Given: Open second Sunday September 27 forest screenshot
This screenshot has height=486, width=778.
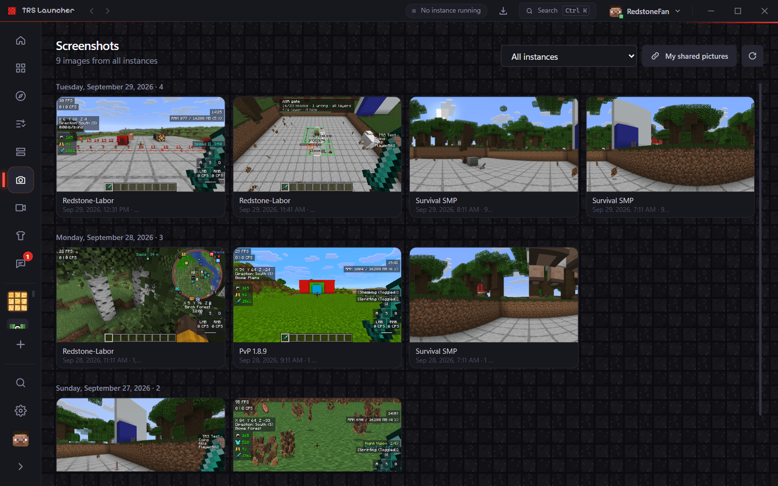Looking at the screenshot, I should point(317,434).
